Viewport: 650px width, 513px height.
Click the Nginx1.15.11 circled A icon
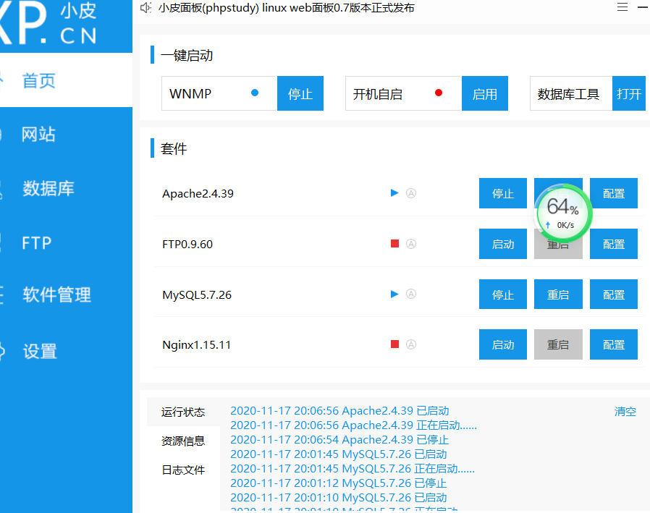pyautogui.click(x=411, y=344)
